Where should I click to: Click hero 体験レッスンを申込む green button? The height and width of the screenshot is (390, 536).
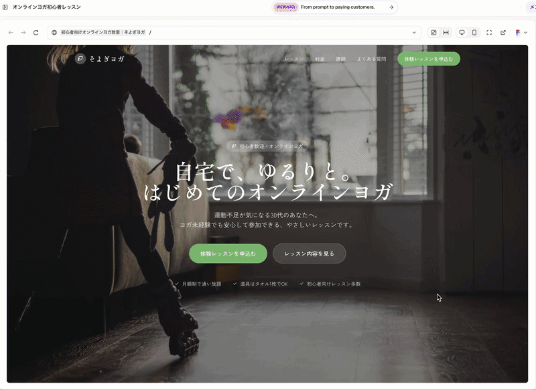[x=228, y=254]
